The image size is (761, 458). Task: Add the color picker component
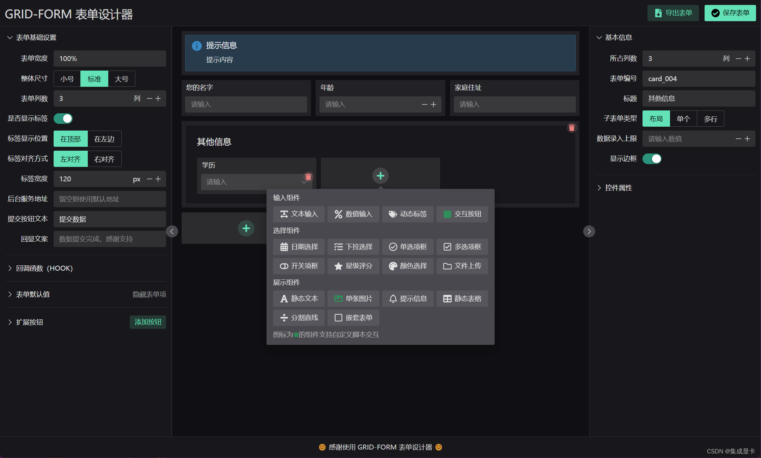[x=408, y=266]
